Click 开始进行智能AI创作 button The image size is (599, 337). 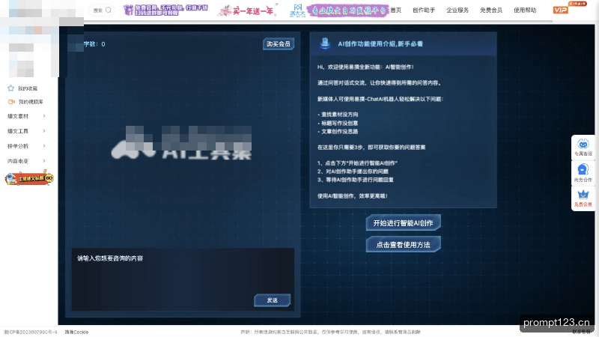click(x=403, y=222)
